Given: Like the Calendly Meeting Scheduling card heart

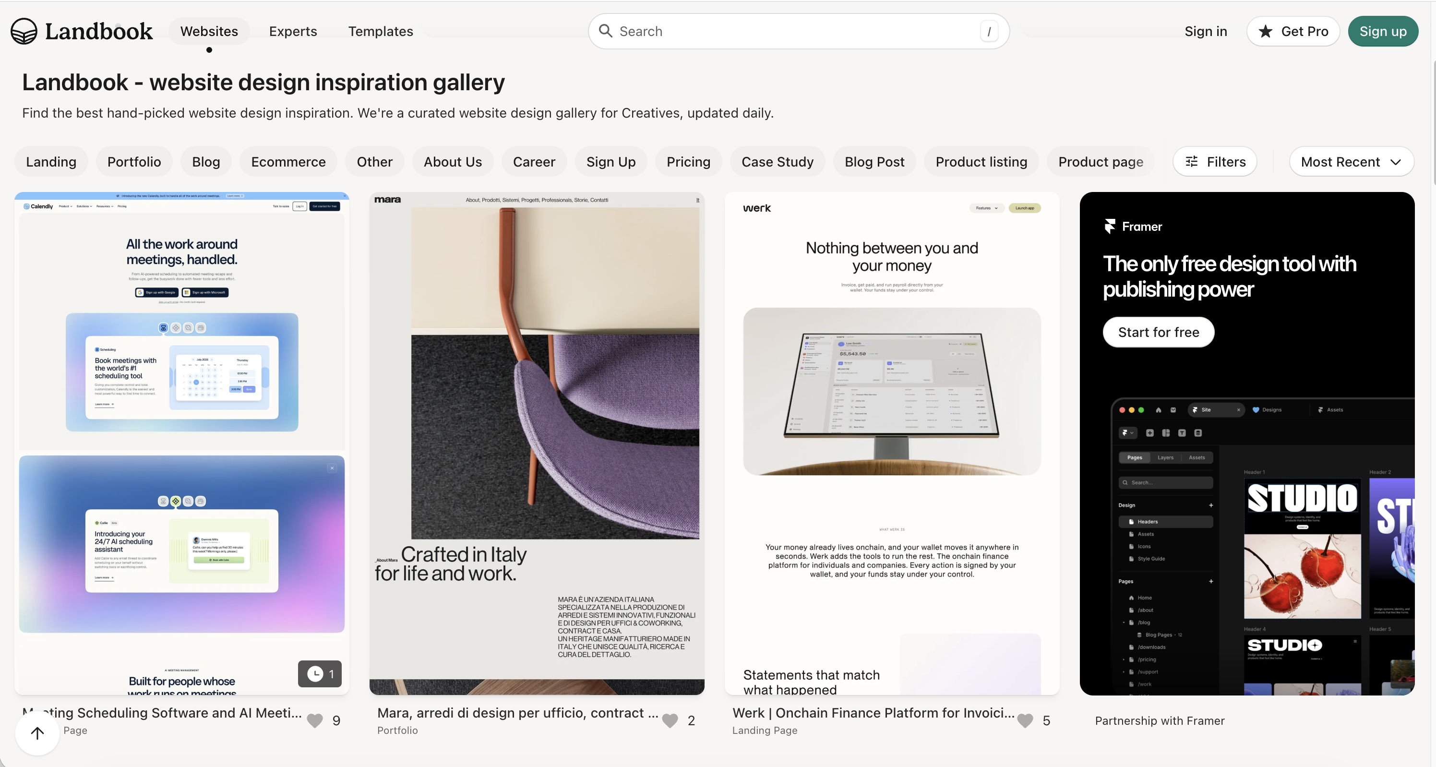Looking at the screenshot, I should coord(315,721).
